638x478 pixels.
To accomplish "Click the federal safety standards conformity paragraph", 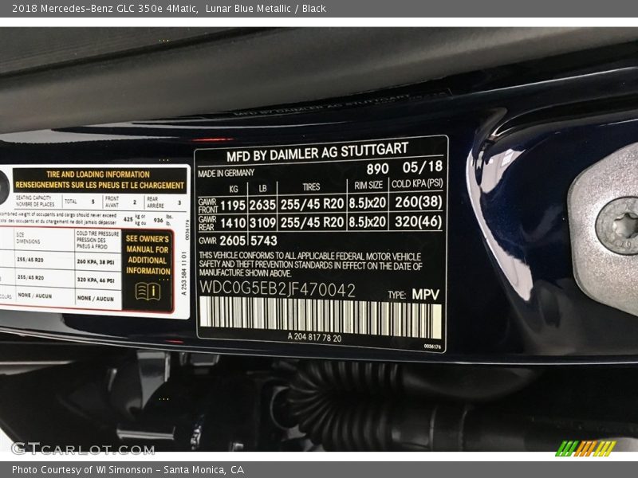I will pyautogui.click(x=310, y=264).
